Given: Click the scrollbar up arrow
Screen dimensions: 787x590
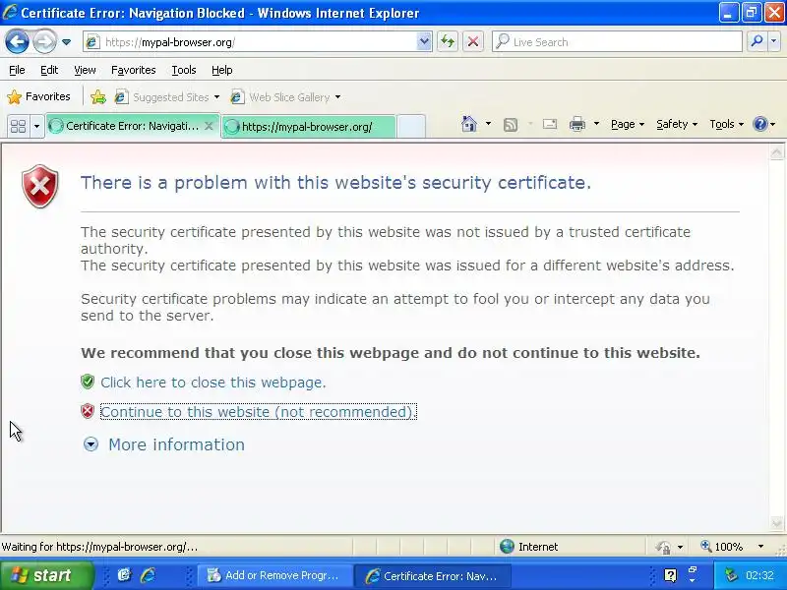Looking at the screenshot, I should tap(777, 152).
